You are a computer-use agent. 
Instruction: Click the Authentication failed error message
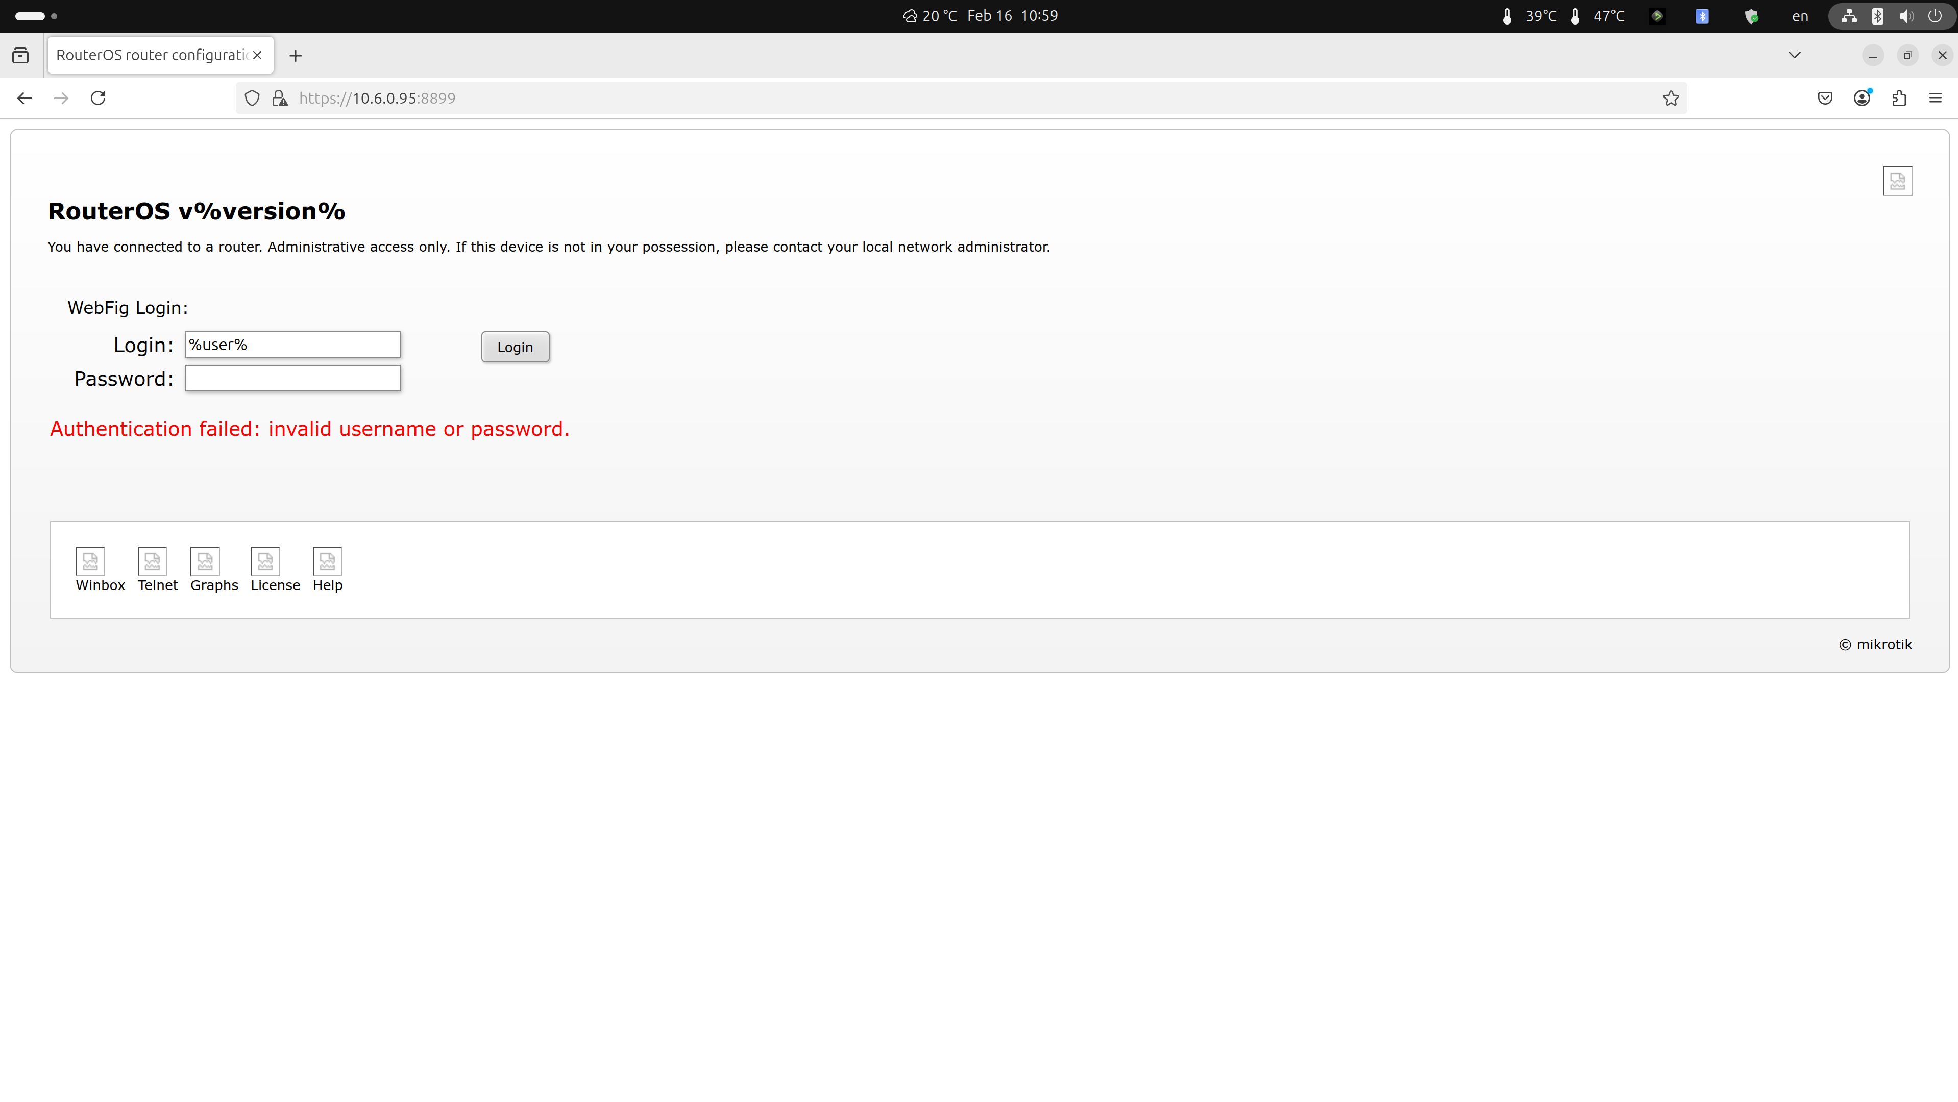[x=309, y=429]
